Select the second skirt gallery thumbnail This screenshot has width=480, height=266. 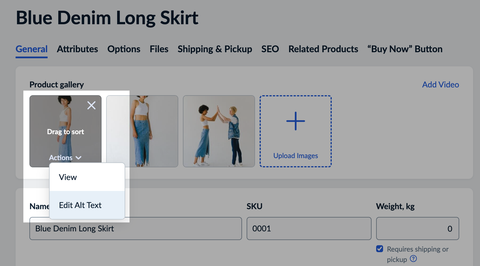coord(153,131)
